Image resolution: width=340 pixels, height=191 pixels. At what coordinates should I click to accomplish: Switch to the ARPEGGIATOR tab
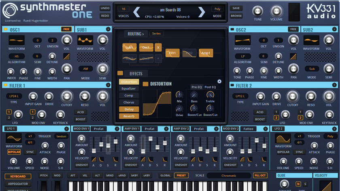coord(17,184)
